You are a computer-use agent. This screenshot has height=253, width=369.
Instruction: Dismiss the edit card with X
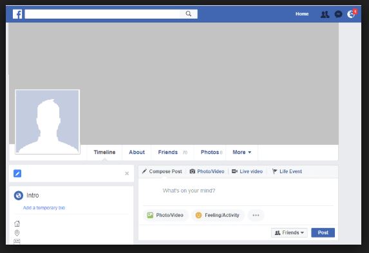tap(127, 173)
